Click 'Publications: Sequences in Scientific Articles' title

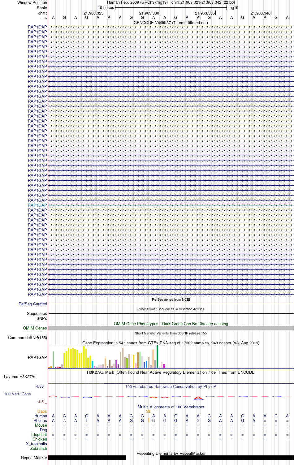coord(171,309)
